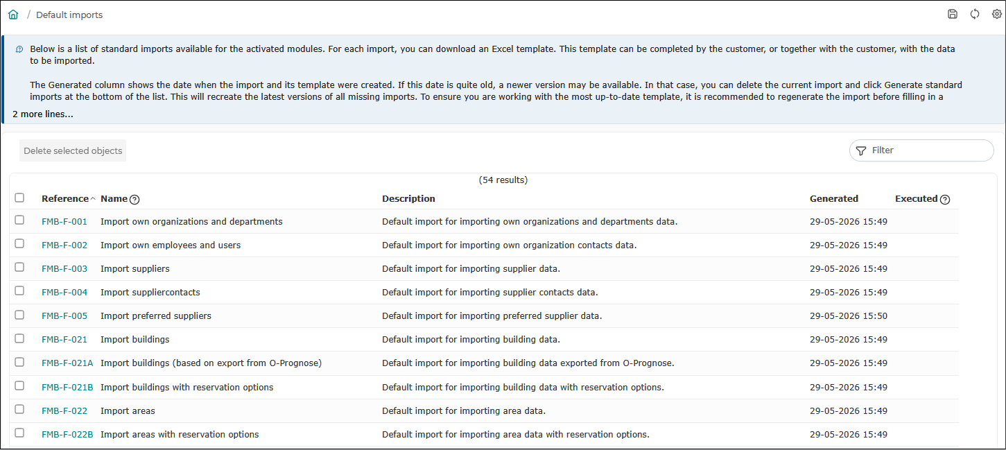Click 'Import preferred suppliers' name cell

pos(156,316)
